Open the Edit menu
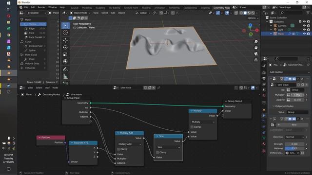This screenshot has width=312, height=175. click(33, 7)
